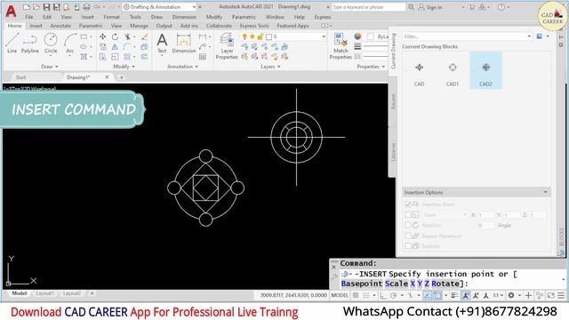This screenshot has height=320, width=569.
Task: Click the Customization hamburger icon in status bar
Action: tap(561, 295)
